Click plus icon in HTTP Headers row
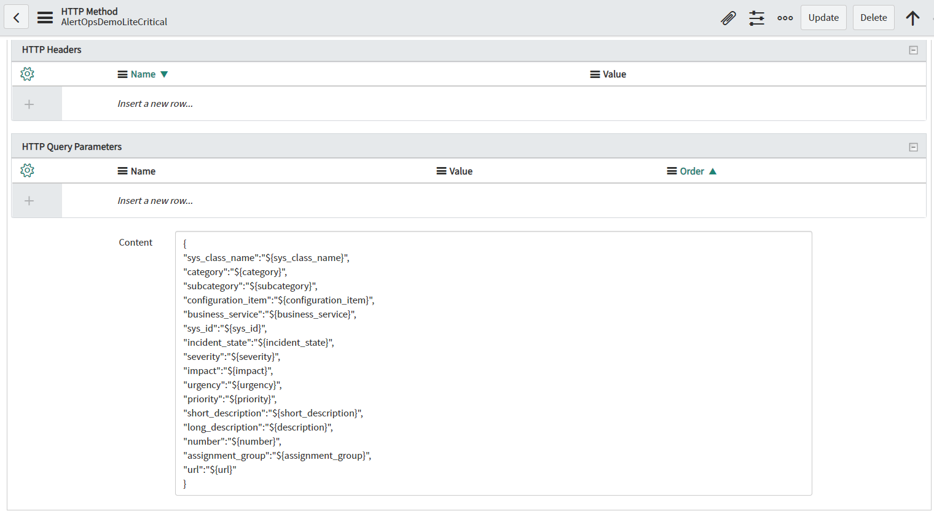 [29, 104]
